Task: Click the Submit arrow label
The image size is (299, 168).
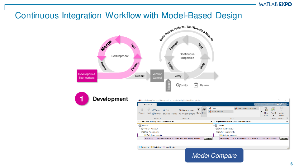Action: click(140, 76)
